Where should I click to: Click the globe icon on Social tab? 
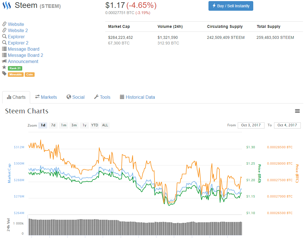(69, 97)
